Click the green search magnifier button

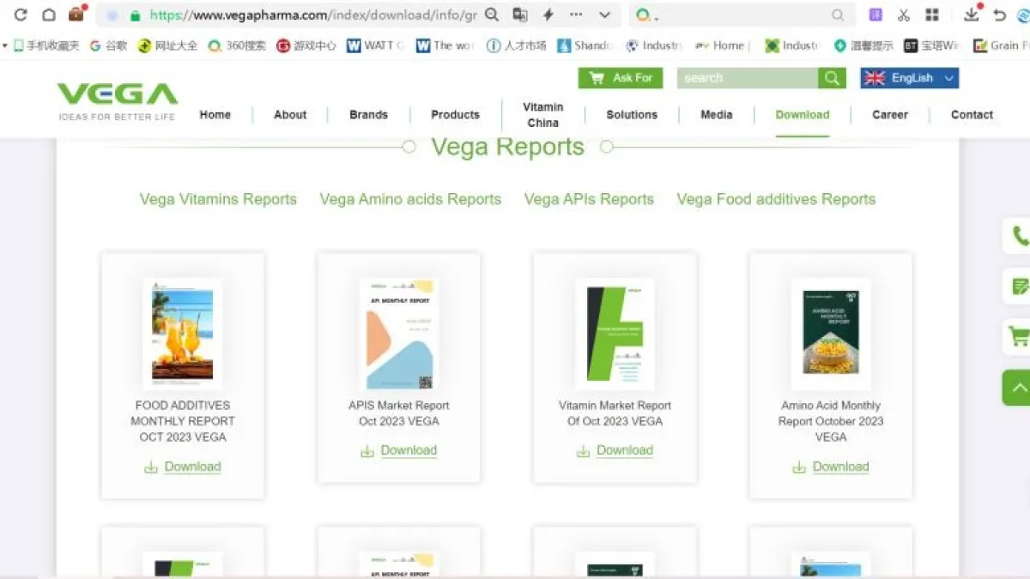click(x=831, y=78)
